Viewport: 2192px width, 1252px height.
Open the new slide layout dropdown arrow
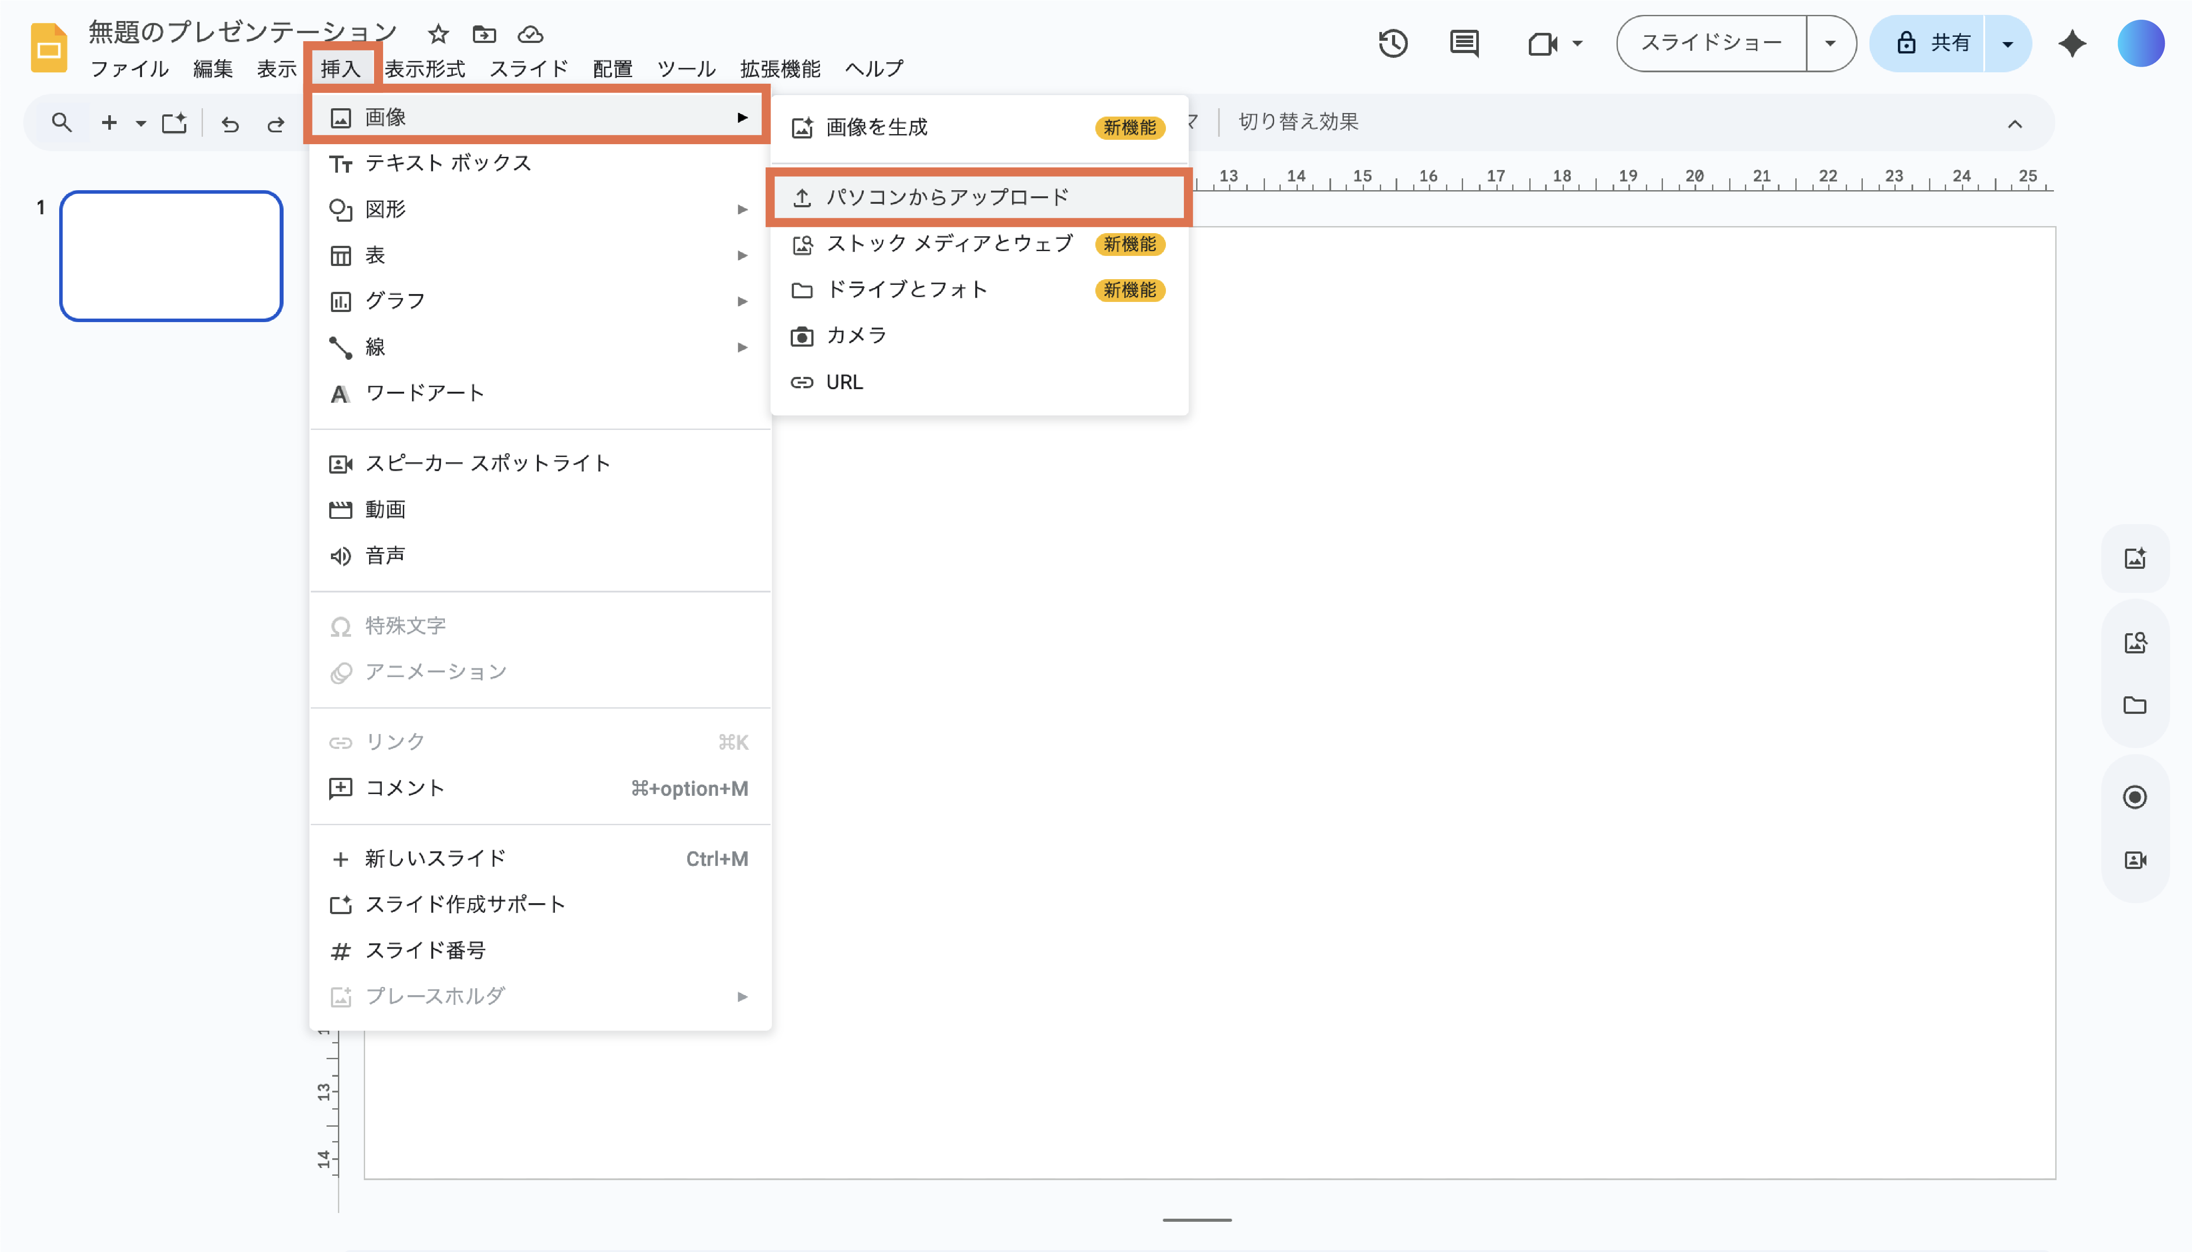click(140, 124)
